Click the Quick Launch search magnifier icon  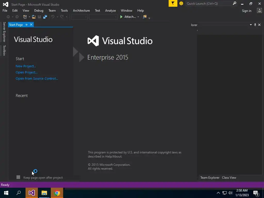(234, 3)
